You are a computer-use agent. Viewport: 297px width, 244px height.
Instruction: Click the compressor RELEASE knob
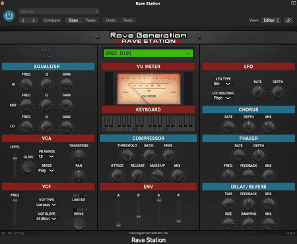pyautogui.click(x=137, y=175)
